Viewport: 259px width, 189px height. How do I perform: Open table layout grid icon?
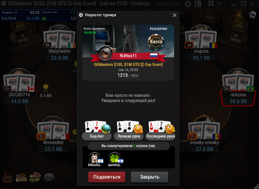click(211, 3)
